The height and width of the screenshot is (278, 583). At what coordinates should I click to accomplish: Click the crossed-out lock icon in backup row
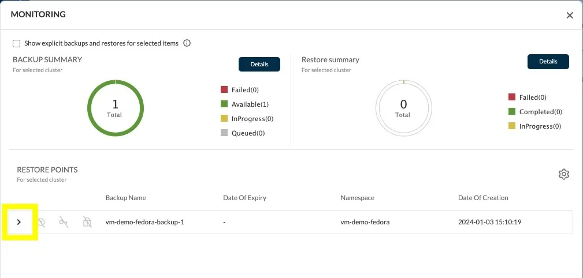tap(87, 222)
